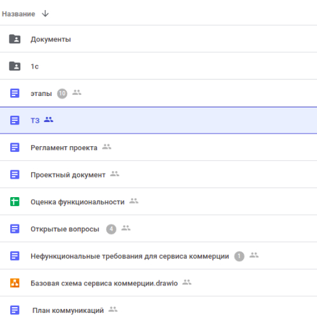The image size is (317, 323).
Task: Select the ТЗ file name
Action: click(35, 120)
